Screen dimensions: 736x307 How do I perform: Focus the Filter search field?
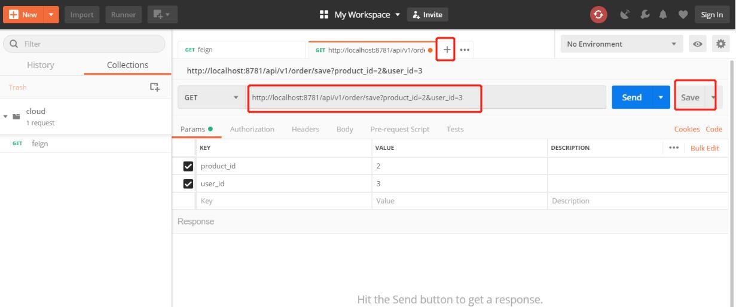[84, 44]
